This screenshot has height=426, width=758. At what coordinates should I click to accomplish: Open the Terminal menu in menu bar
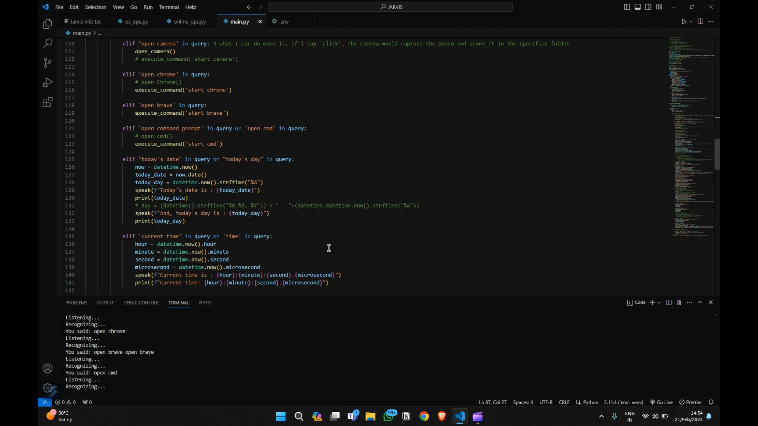[169, 7]
